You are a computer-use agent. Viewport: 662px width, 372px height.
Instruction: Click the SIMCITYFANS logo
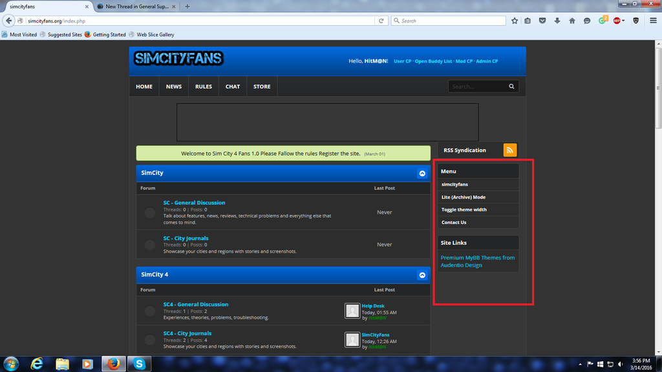tap(178, 58)
